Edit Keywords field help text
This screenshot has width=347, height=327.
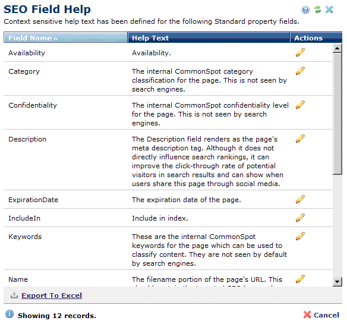point(300,236)
